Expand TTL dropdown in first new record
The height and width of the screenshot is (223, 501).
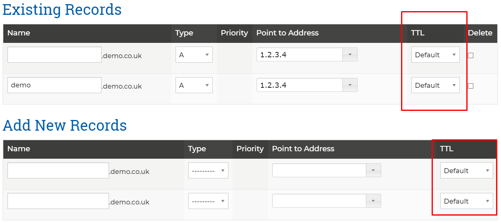pyautogui.click(x=466, y=171)
